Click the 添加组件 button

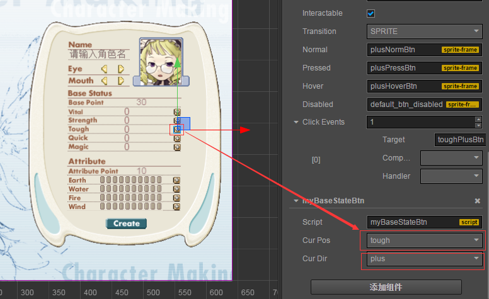(386, 287)
